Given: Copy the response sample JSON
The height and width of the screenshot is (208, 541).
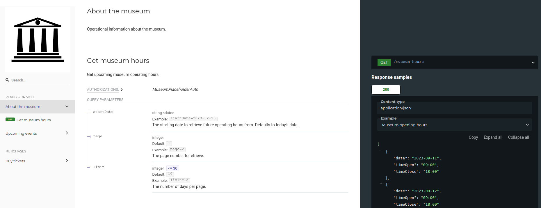Looking at the screenshot, I should point(473,137).
